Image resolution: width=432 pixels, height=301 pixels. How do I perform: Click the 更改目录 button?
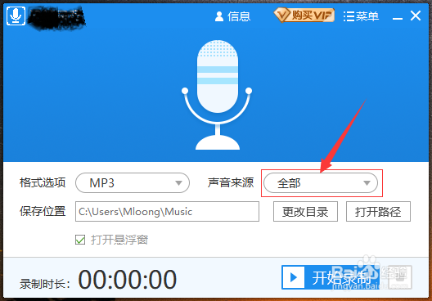tap(305, 212)
